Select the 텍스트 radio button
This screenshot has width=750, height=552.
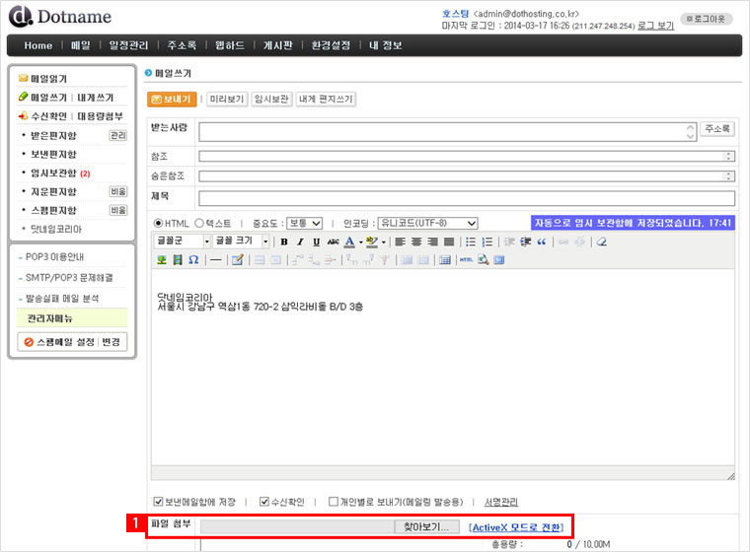coord(200,223)
